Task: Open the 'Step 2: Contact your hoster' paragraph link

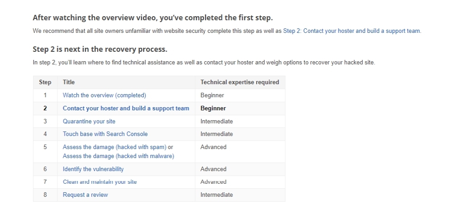Action: (x=352, y=31)
